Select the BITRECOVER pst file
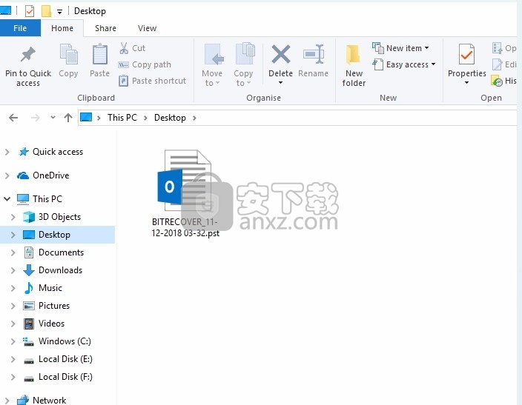 [185, 193]
